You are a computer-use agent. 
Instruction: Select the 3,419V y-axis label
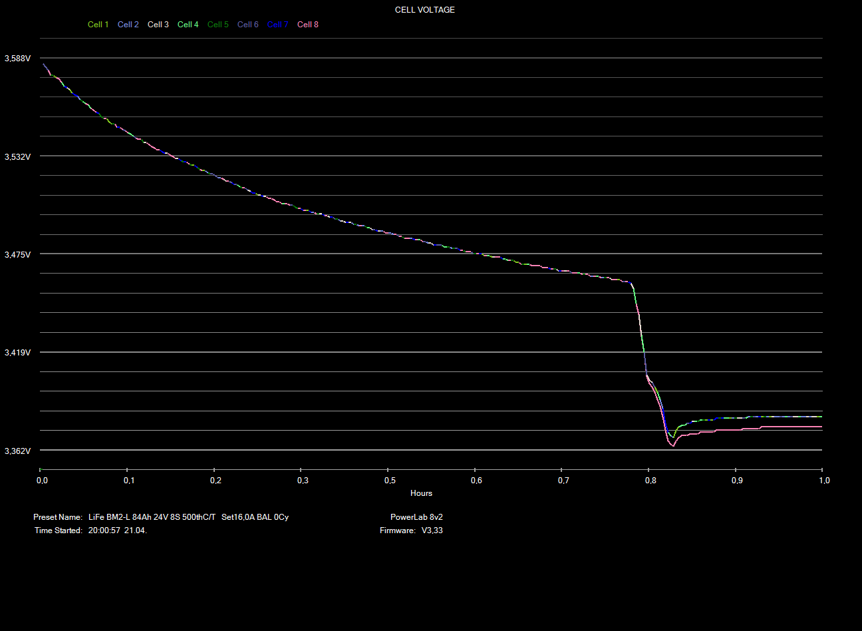coord(17,352)
